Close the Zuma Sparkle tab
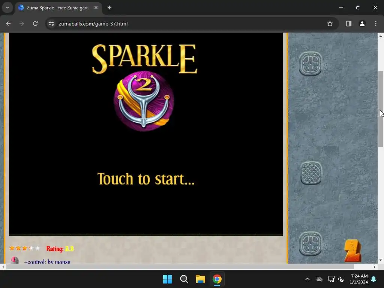Viewport: 384px width, 288px height. tap(96, 7)
